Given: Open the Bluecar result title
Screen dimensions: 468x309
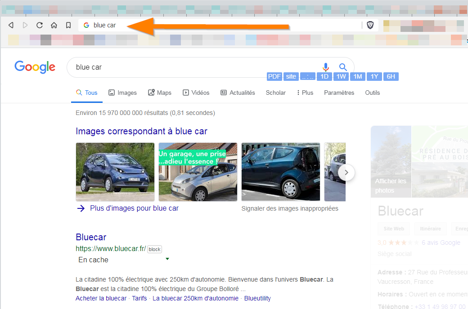Looking at the screenshot, I should point(91,237).
